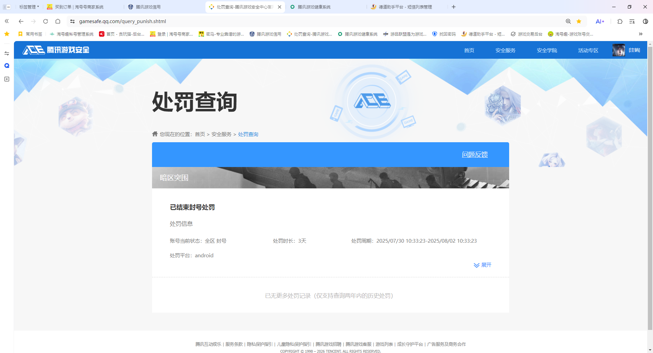Image resolution: width=653 pixels, height=353 pixels.
Task: Click the 问题反馈 button
Action: [475, 154]
